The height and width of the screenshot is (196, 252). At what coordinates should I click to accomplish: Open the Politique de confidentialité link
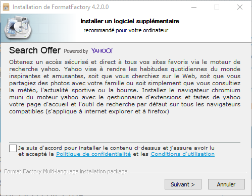[93, 154]
